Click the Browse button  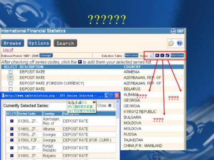tap(12, 43)
